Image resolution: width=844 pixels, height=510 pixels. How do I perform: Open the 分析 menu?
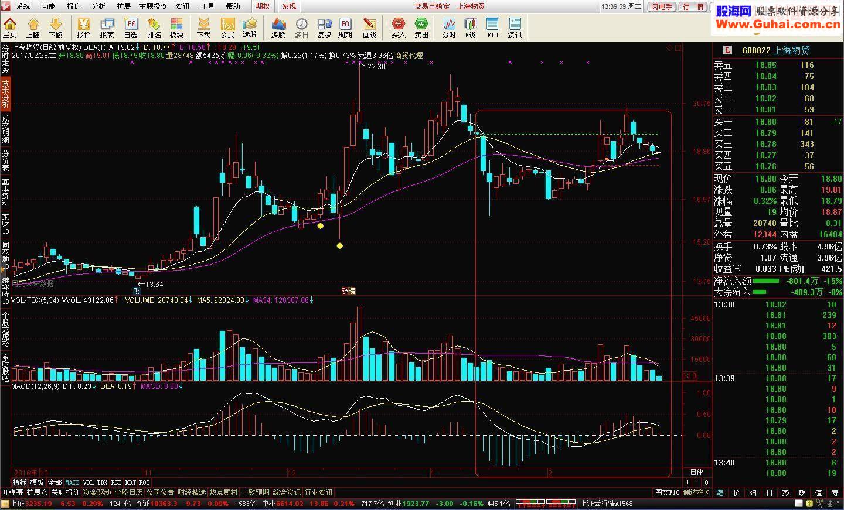tap(98, 6)
